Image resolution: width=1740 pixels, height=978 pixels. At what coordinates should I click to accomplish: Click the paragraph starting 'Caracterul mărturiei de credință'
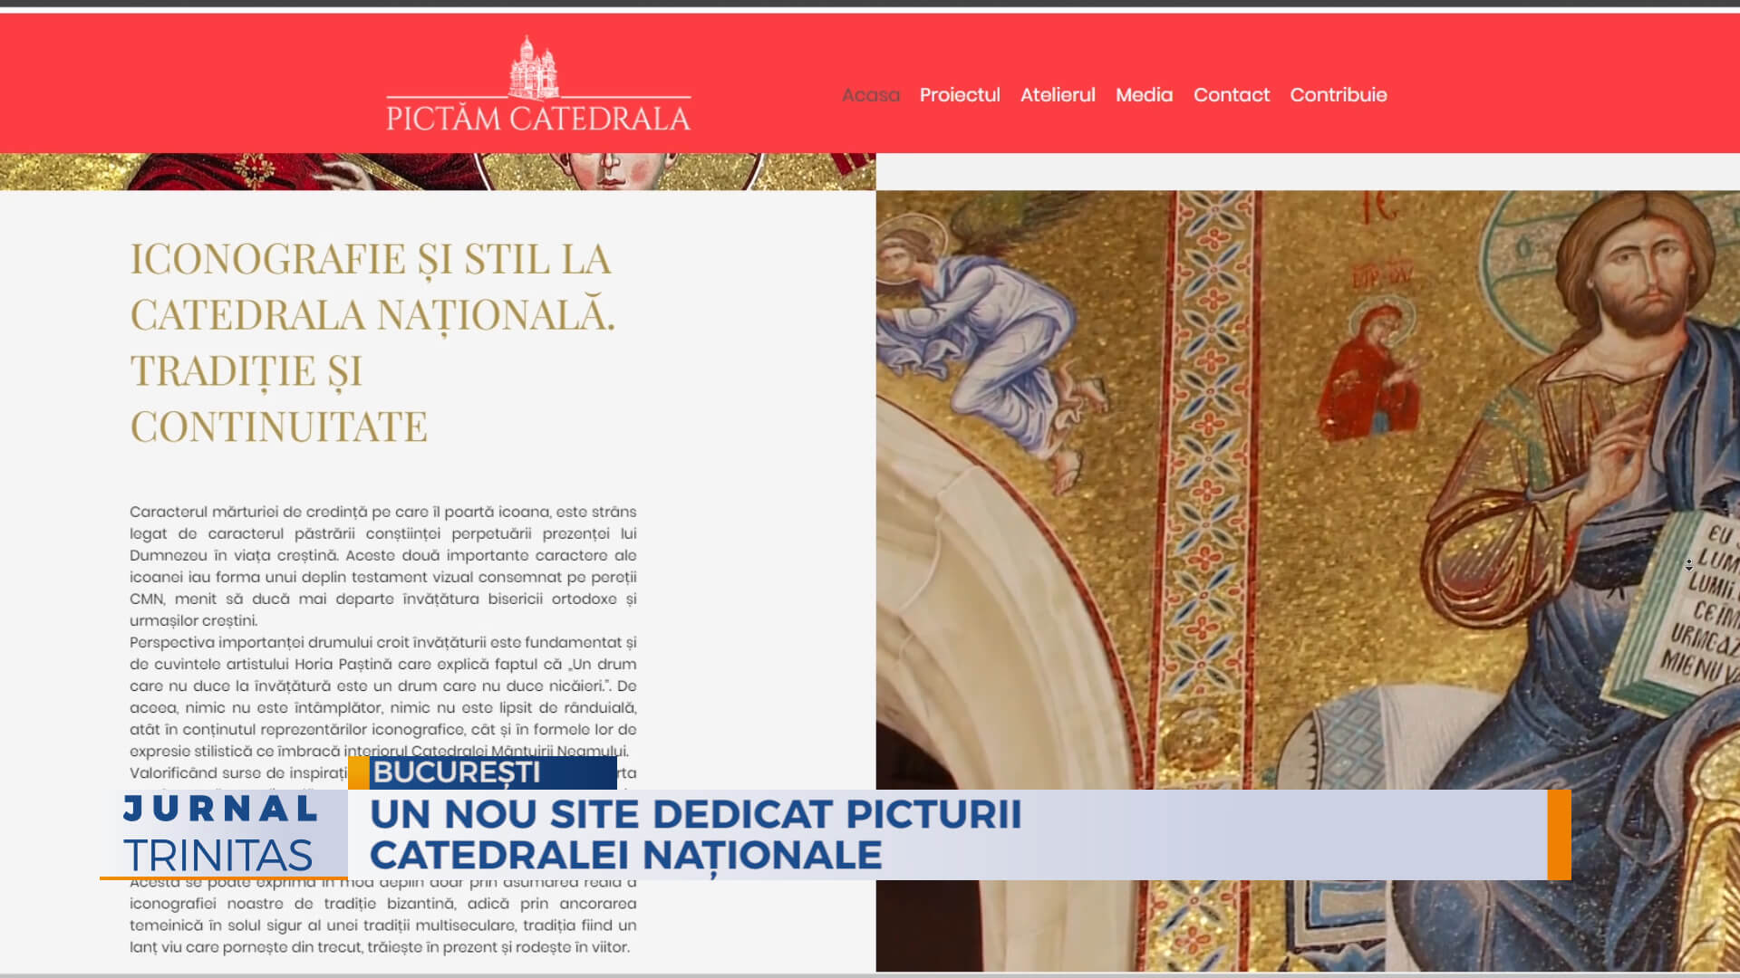click(x=382, y=566)
